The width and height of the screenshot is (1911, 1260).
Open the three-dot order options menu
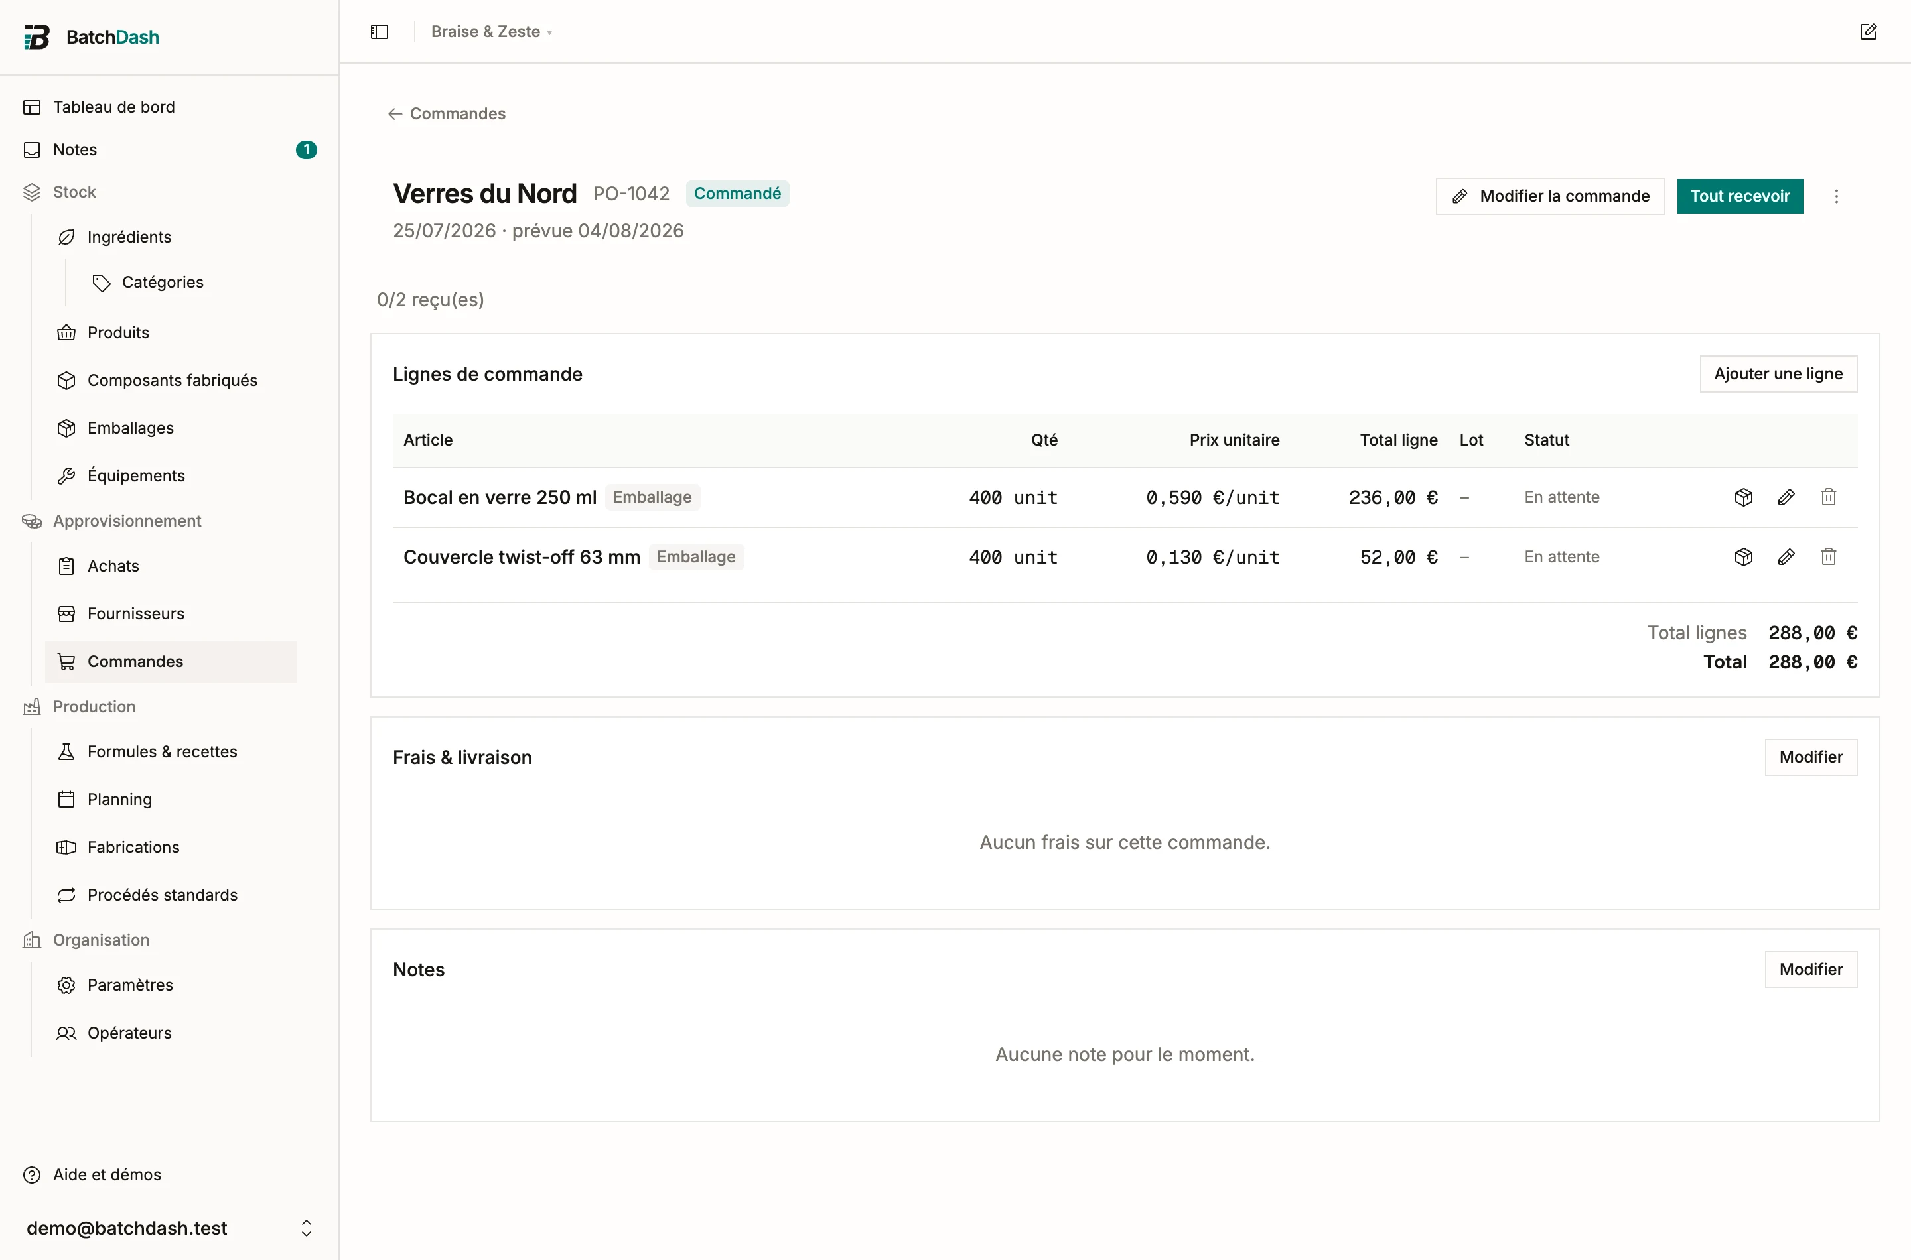(x=1836, y=196)
